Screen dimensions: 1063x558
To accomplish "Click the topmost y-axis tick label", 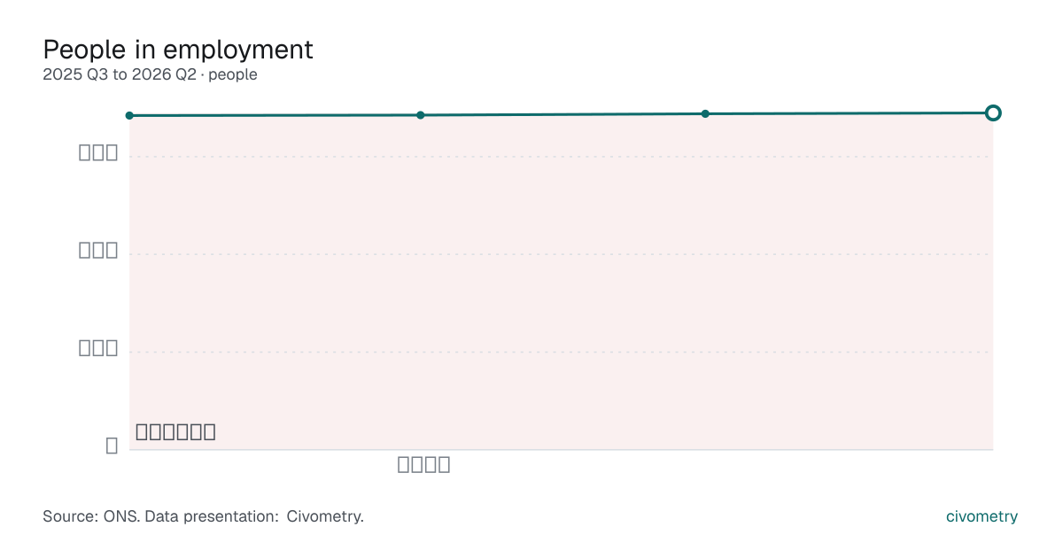I will (x=98, y=152).
